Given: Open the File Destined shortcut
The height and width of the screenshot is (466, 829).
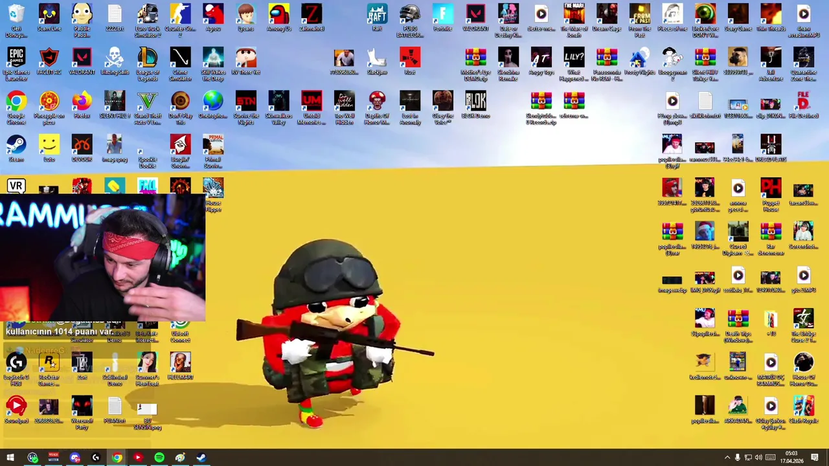Looking at the screenshot, I should [803, 104].
